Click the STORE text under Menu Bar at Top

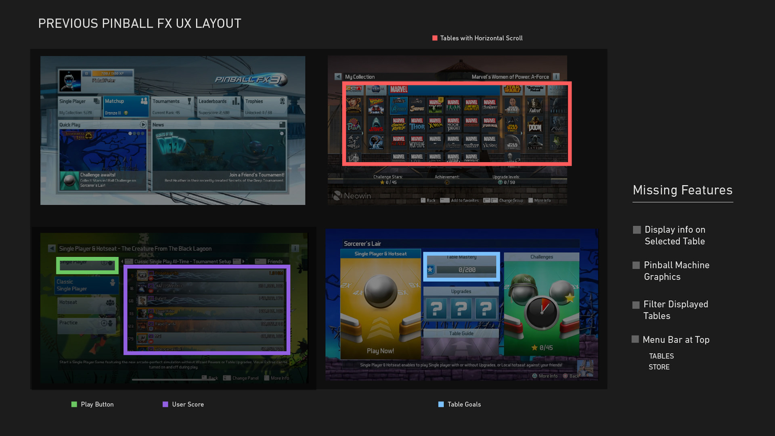659,367
